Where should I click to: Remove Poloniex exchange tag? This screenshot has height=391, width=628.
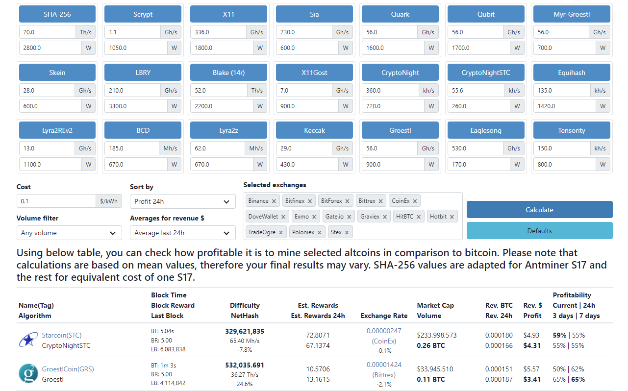coord(320,233)
